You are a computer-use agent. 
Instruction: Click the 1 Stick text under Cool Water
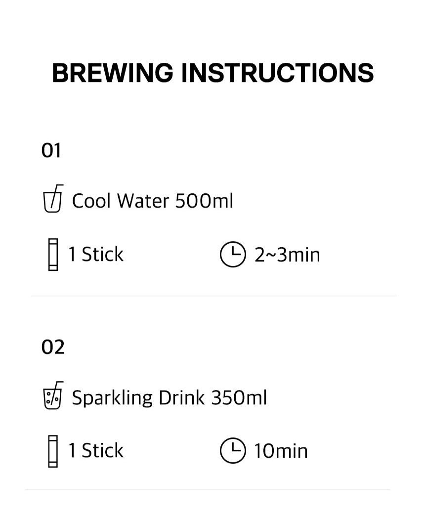pos(96,255)
